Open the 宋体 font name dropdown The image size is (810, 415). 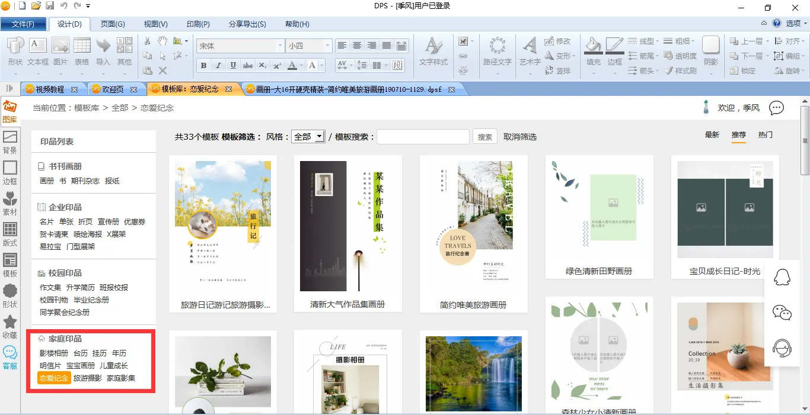(x=280, y=46)
